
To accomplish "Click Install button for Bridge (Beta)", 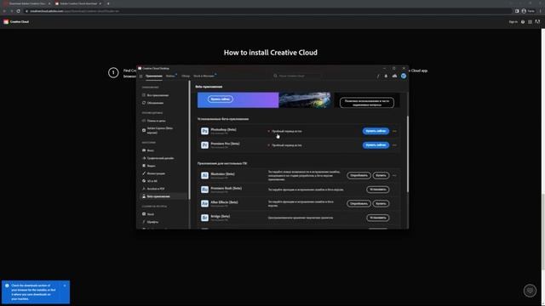I will [x=378, y=218].
